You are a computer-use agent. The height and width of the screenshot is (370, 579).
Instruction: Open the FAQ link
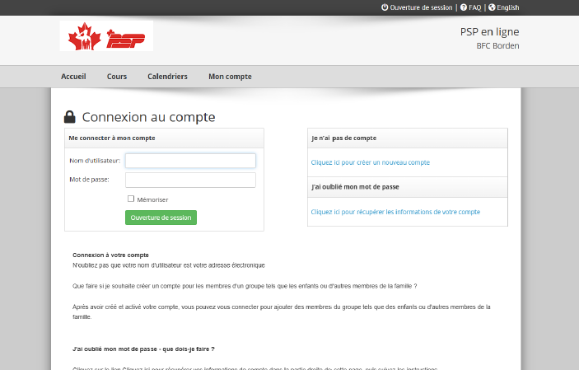coord(475,7)
